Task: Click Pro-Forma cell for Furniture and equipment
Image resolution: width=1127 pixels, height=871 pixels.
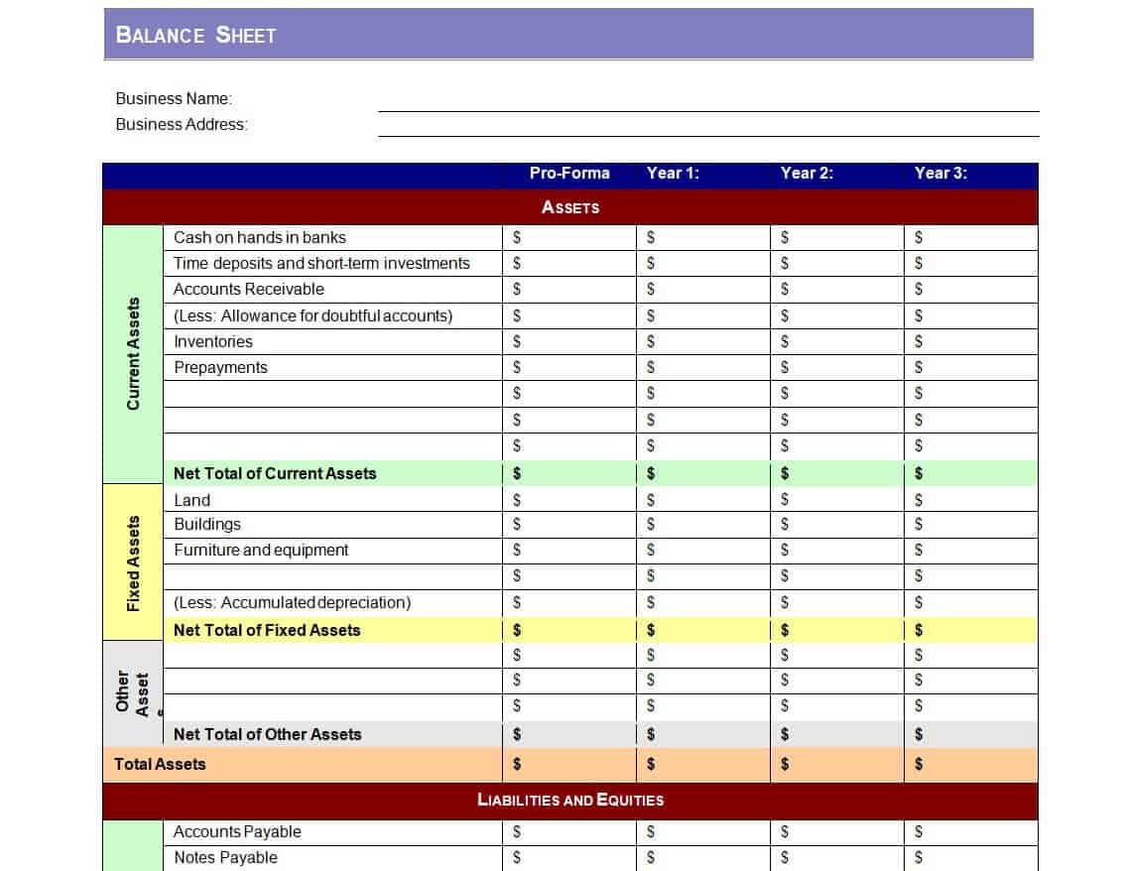Action: tap(569, 551)
